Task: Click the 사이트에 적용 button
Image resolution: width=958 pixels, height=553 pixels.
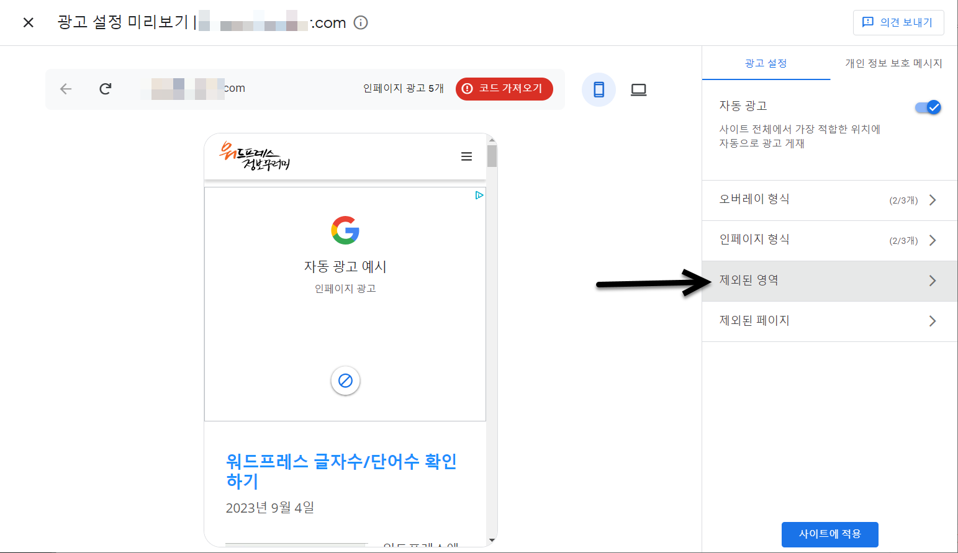Action: click(829, 534)
